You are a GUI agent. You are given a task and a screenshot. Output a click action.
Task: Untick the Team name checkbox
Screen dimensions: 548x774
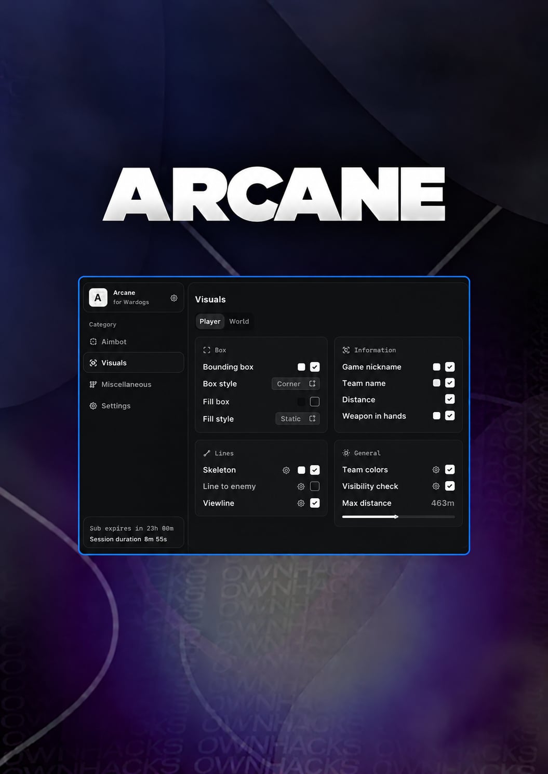[450, 383]
